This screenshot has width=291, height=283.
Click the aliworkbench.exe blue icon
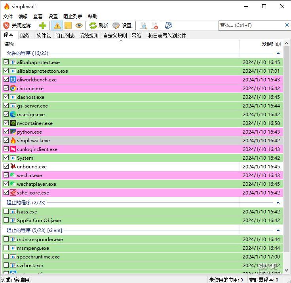[x=13, y=79]
